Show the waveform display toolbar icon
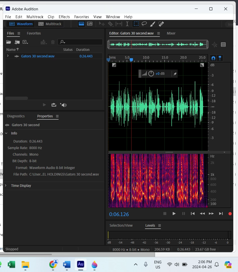 pyautogui.click(x=81, y=24)
